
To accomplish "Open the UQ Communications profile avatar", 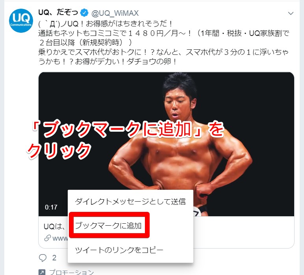I will point(21,21).
